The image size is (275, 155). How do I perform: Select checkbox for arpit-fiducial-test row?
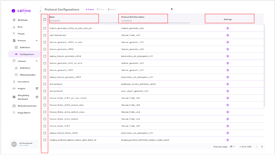pyautogui.click(x=45, y=35)
